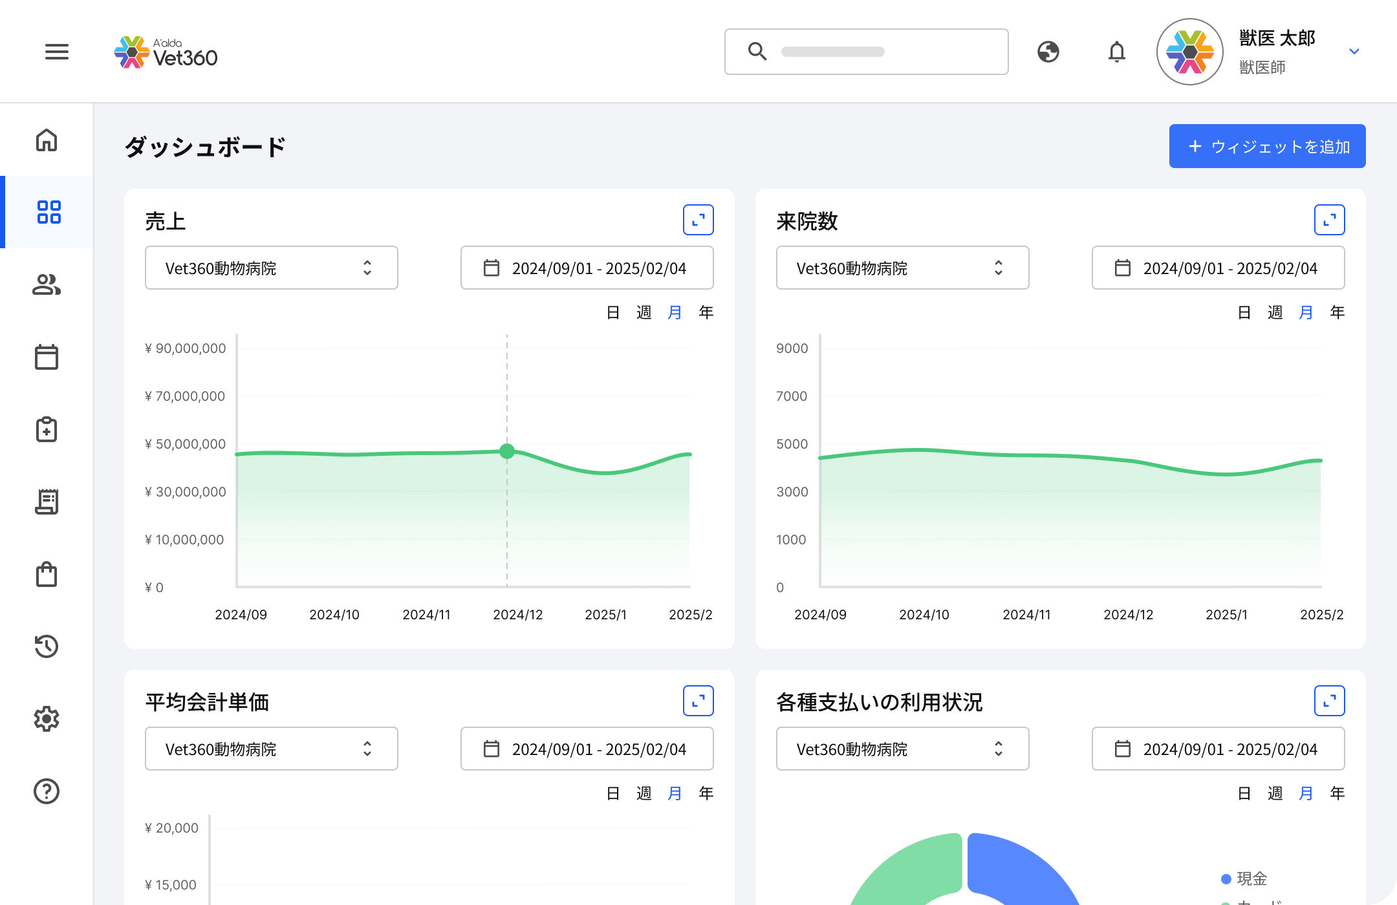Open the 来院数 date range picker
This screenshot has width=1397, height=905.
click(1218, 268)
